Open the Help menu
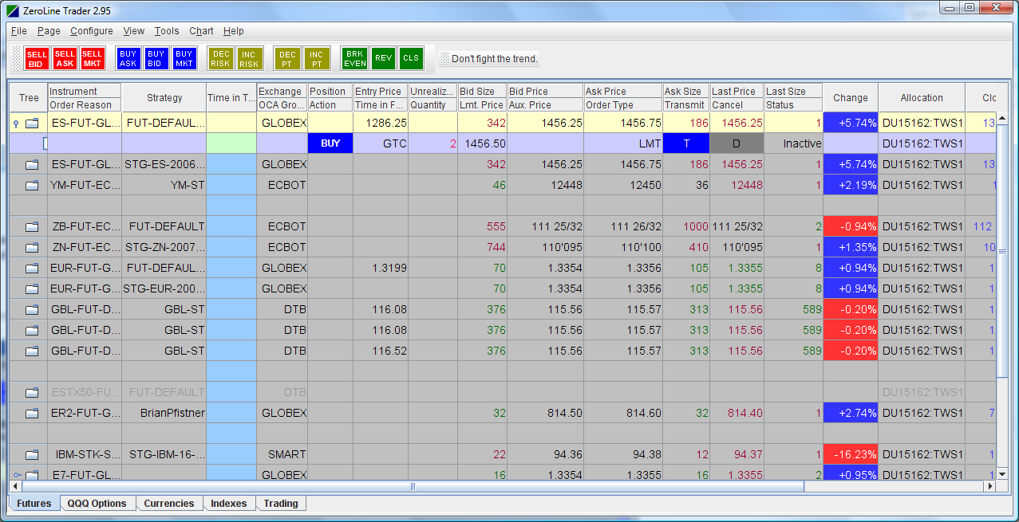The height and width of the screenshot is (522, 1019). [x=234, y=31]
